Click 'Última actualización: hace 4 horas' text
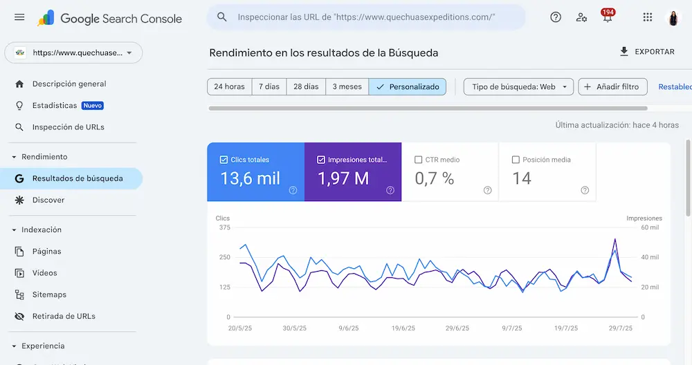Image resolution: width=692 pixels, height=365 pixels. pyautogui.click(x=617, y=125)
